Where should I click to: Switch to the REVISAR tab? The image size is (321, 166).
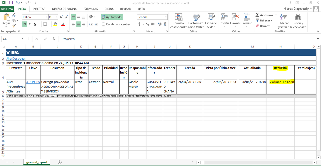tap(126, 9)
